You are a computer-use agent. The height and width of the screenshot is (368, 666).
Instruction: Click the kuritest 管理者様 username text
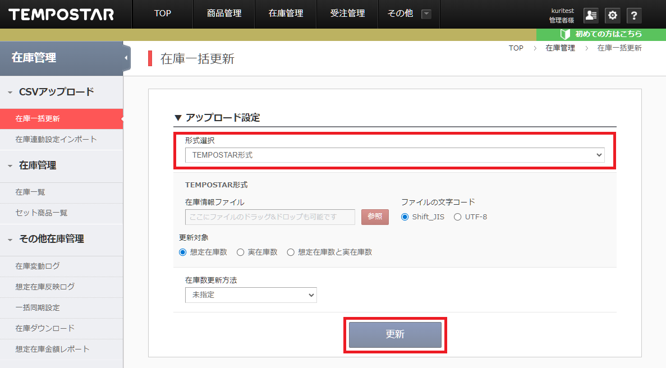(x=562, y=15)
